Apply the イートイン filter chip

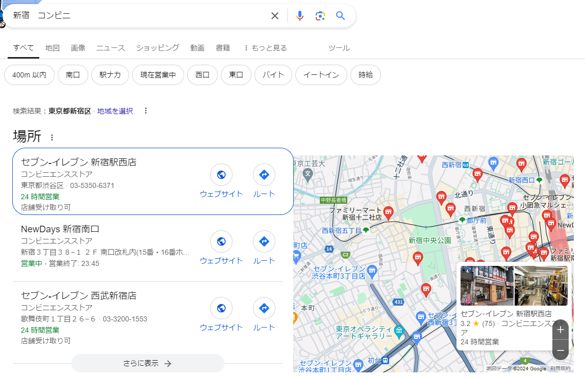[x=321, y=75]
